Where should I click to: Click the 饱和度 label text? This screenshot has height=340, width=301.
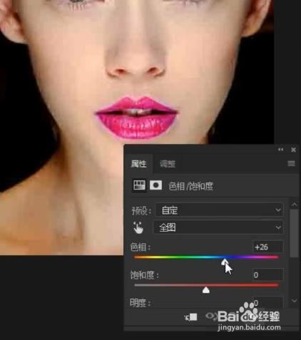(144, 275)
